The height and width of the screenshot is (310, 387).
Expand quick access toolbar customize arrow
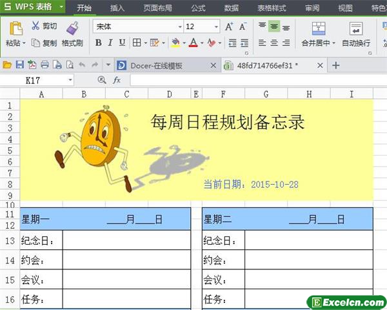pyautogui.click(x=108, y=65)
